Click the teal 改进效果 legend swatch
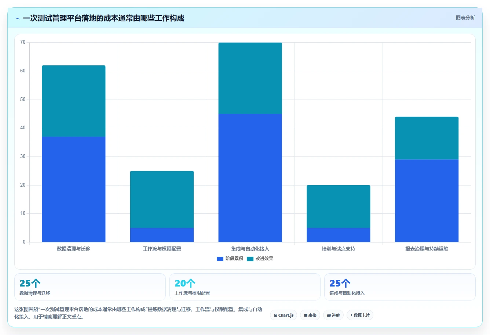The width and height of the screenshot is (490, 335). click(x=250, y=259)
